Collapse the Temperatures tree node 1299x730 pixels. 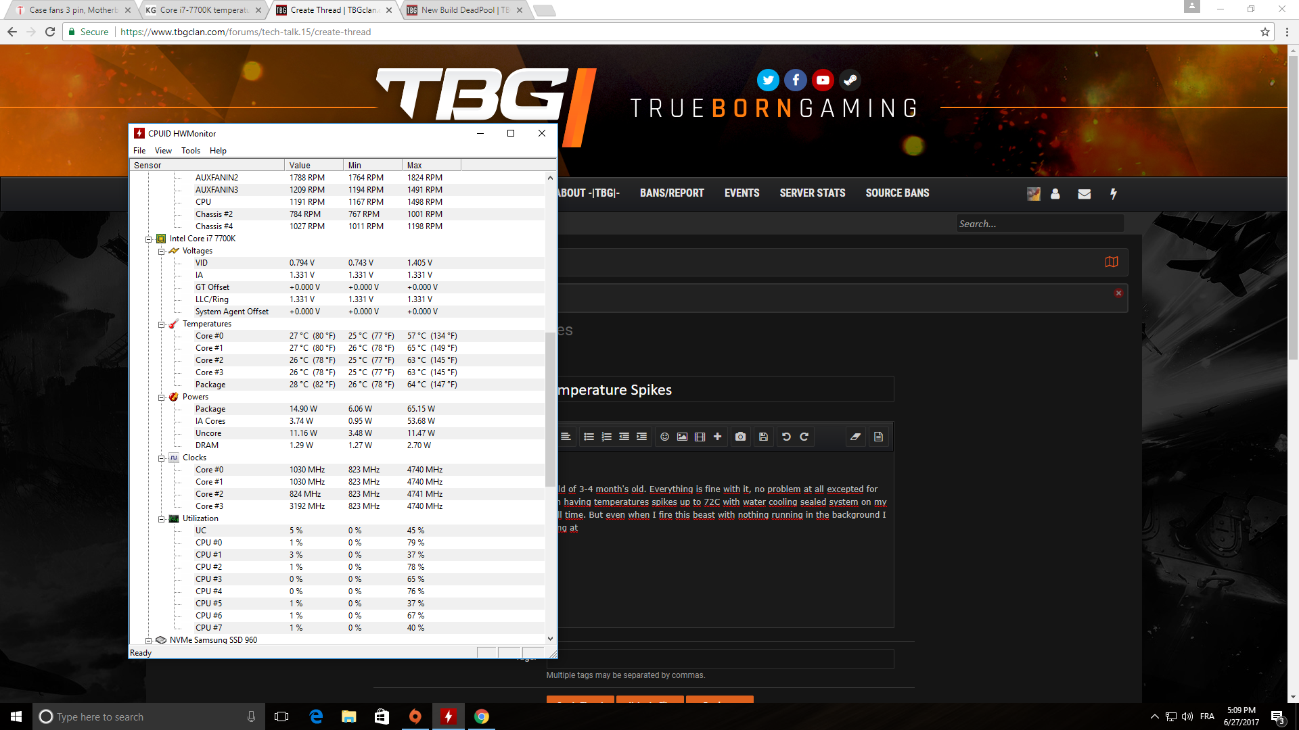(162, 324)
